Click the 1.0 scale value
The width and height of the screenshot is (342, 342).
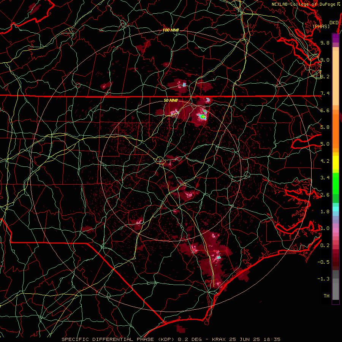[325, 228]
